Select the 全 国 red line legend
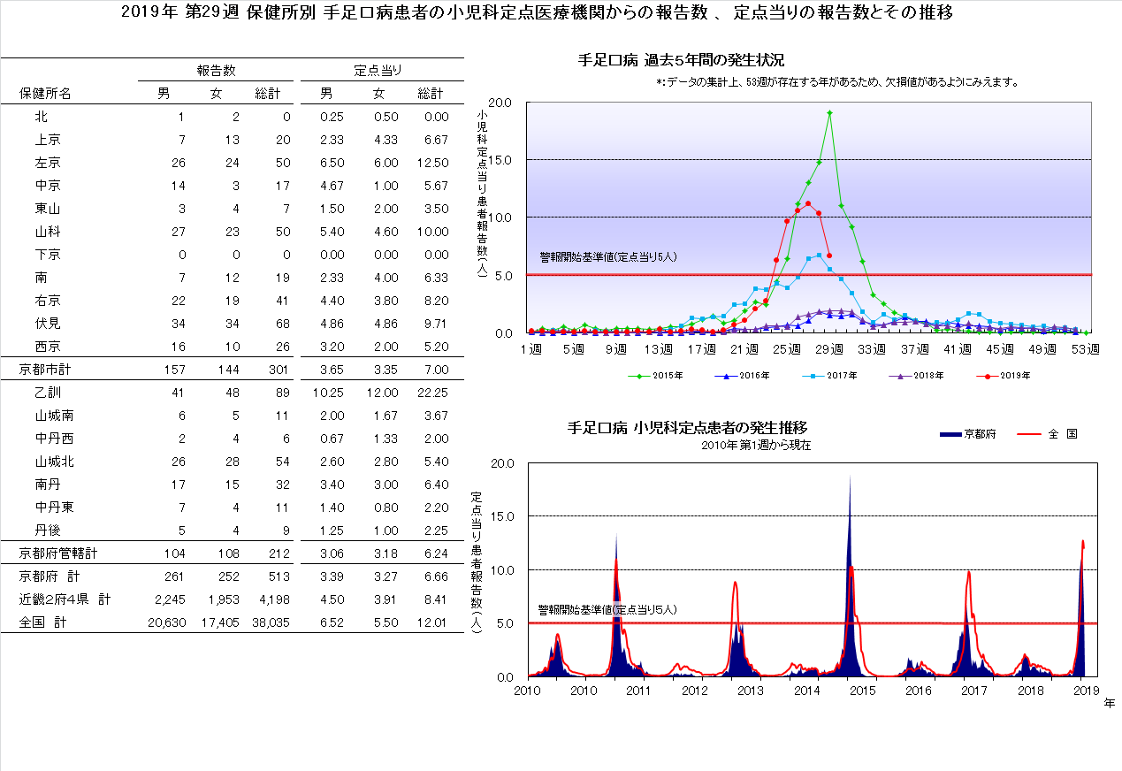This screenshot has width=1122, height=771. click(1049, 434)
